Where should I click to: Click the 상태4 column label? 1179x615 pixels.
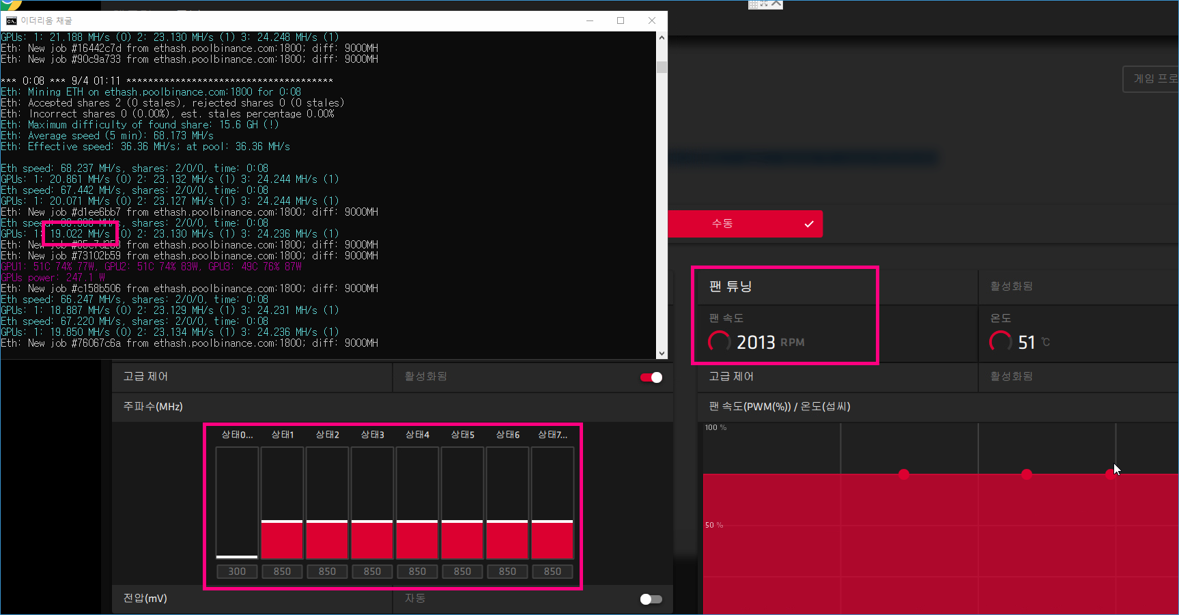pyautogui.click(x=417, y=435)
